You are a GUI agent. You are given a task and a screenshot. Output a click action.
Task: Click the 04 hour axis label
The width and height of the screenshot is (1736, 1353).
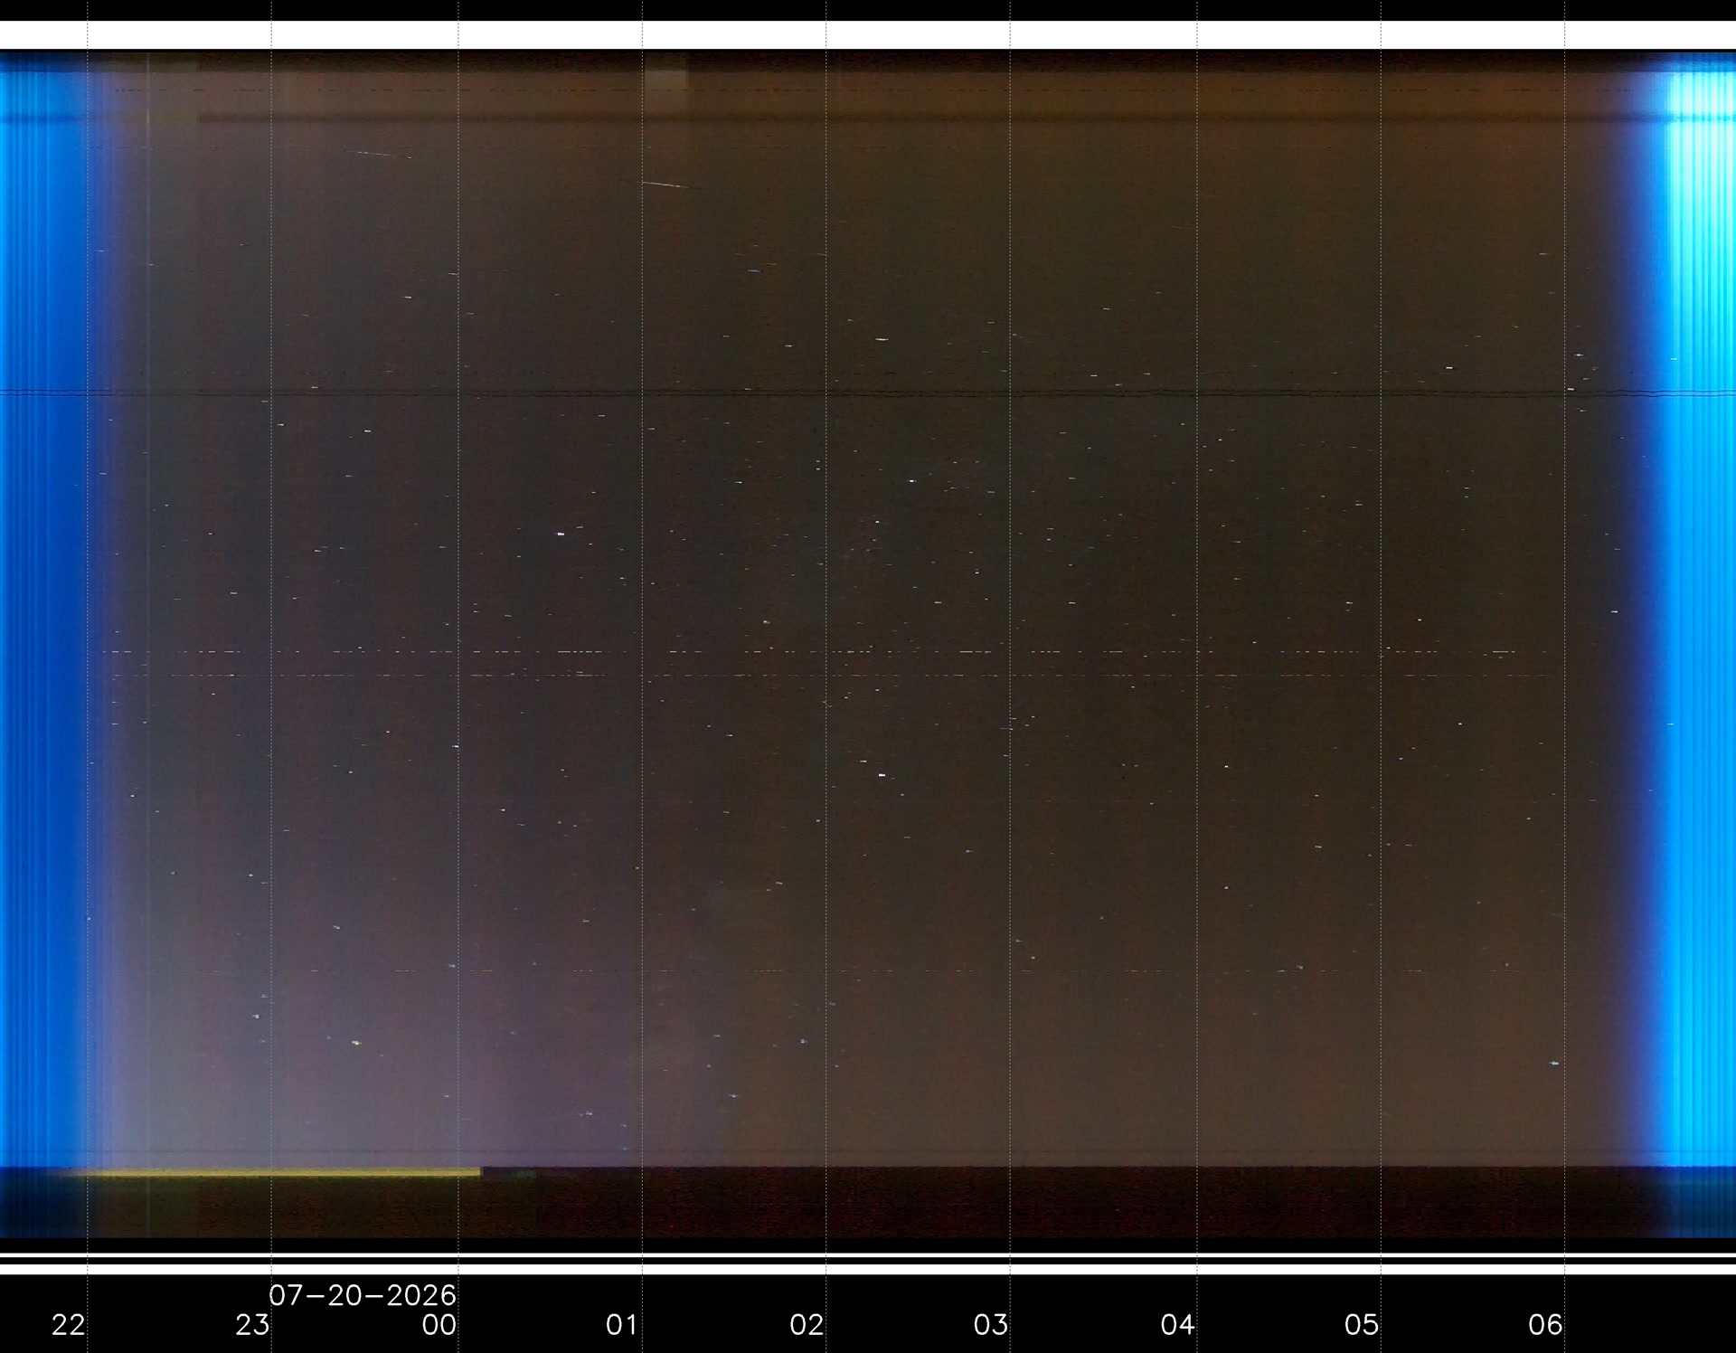point(1177,1325)
